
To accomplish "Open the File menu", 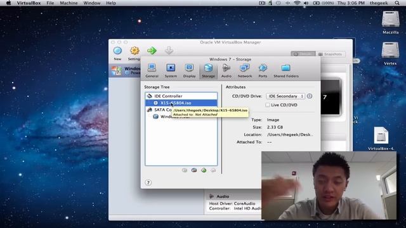I will [50, 3].
